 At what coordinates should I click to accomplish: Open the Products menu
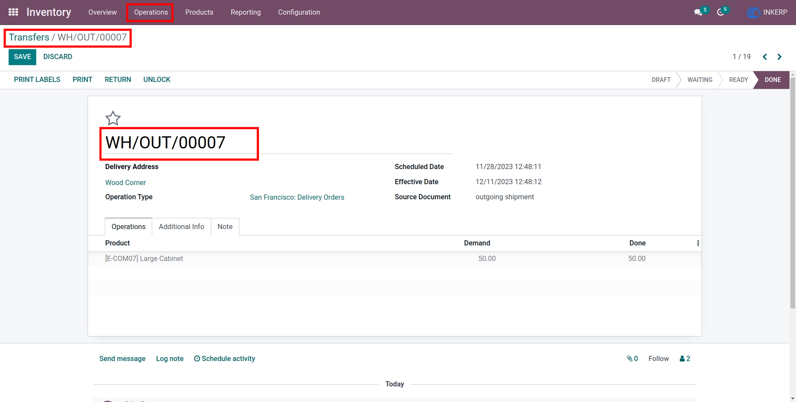tap(199, 12)
